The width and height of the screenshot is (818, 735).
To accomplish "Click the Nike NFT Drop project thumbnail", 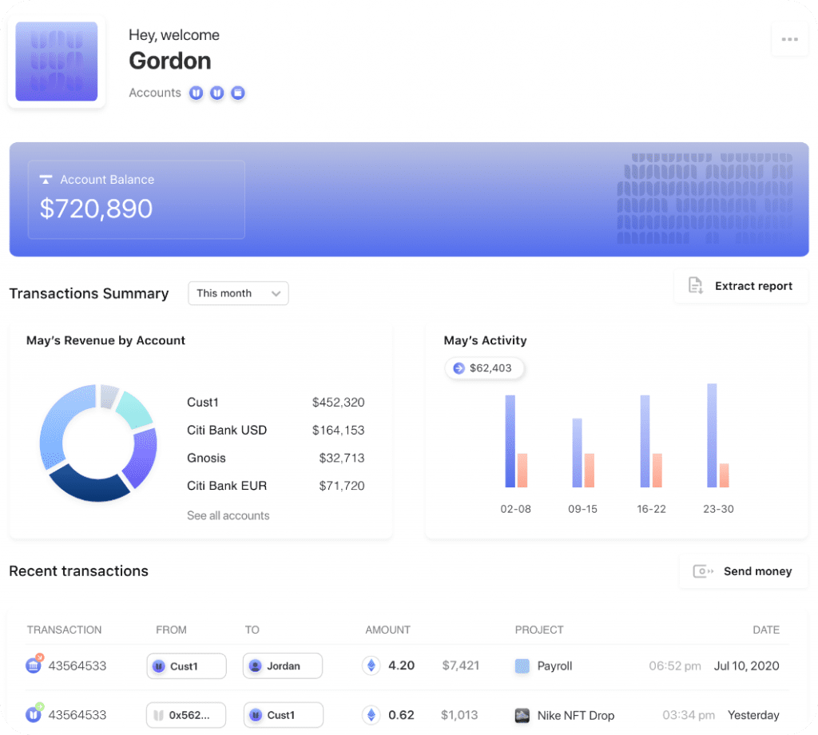I will tap(522, 715).
